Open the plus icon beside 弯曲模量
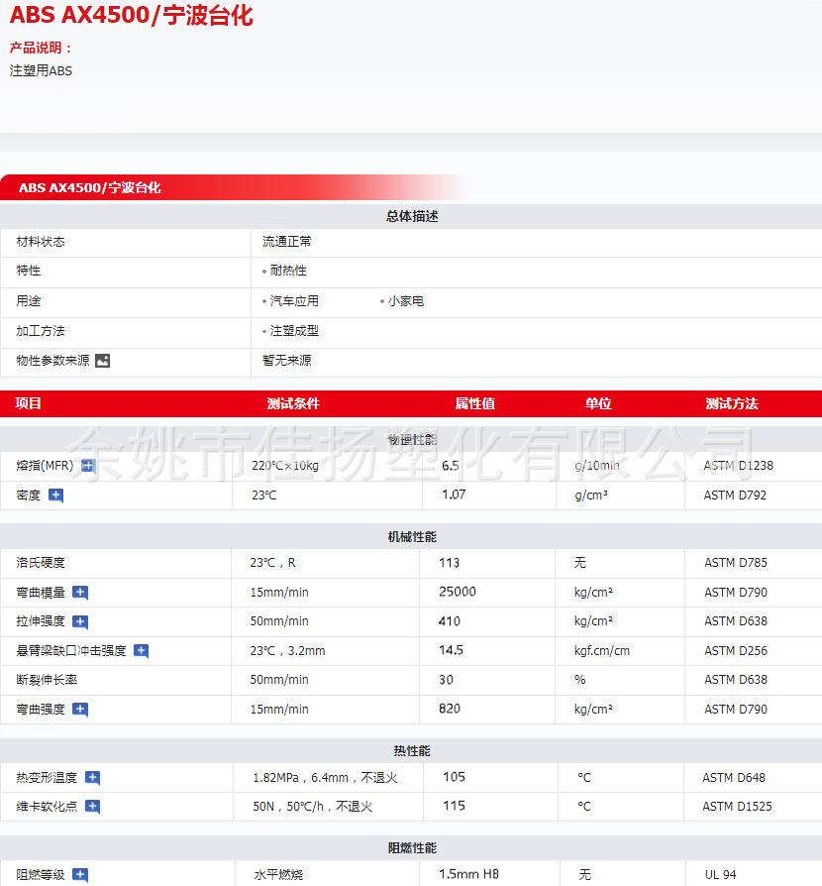 point(80,593)
